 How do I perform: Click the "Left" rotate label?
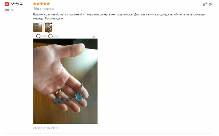[44, 36]
